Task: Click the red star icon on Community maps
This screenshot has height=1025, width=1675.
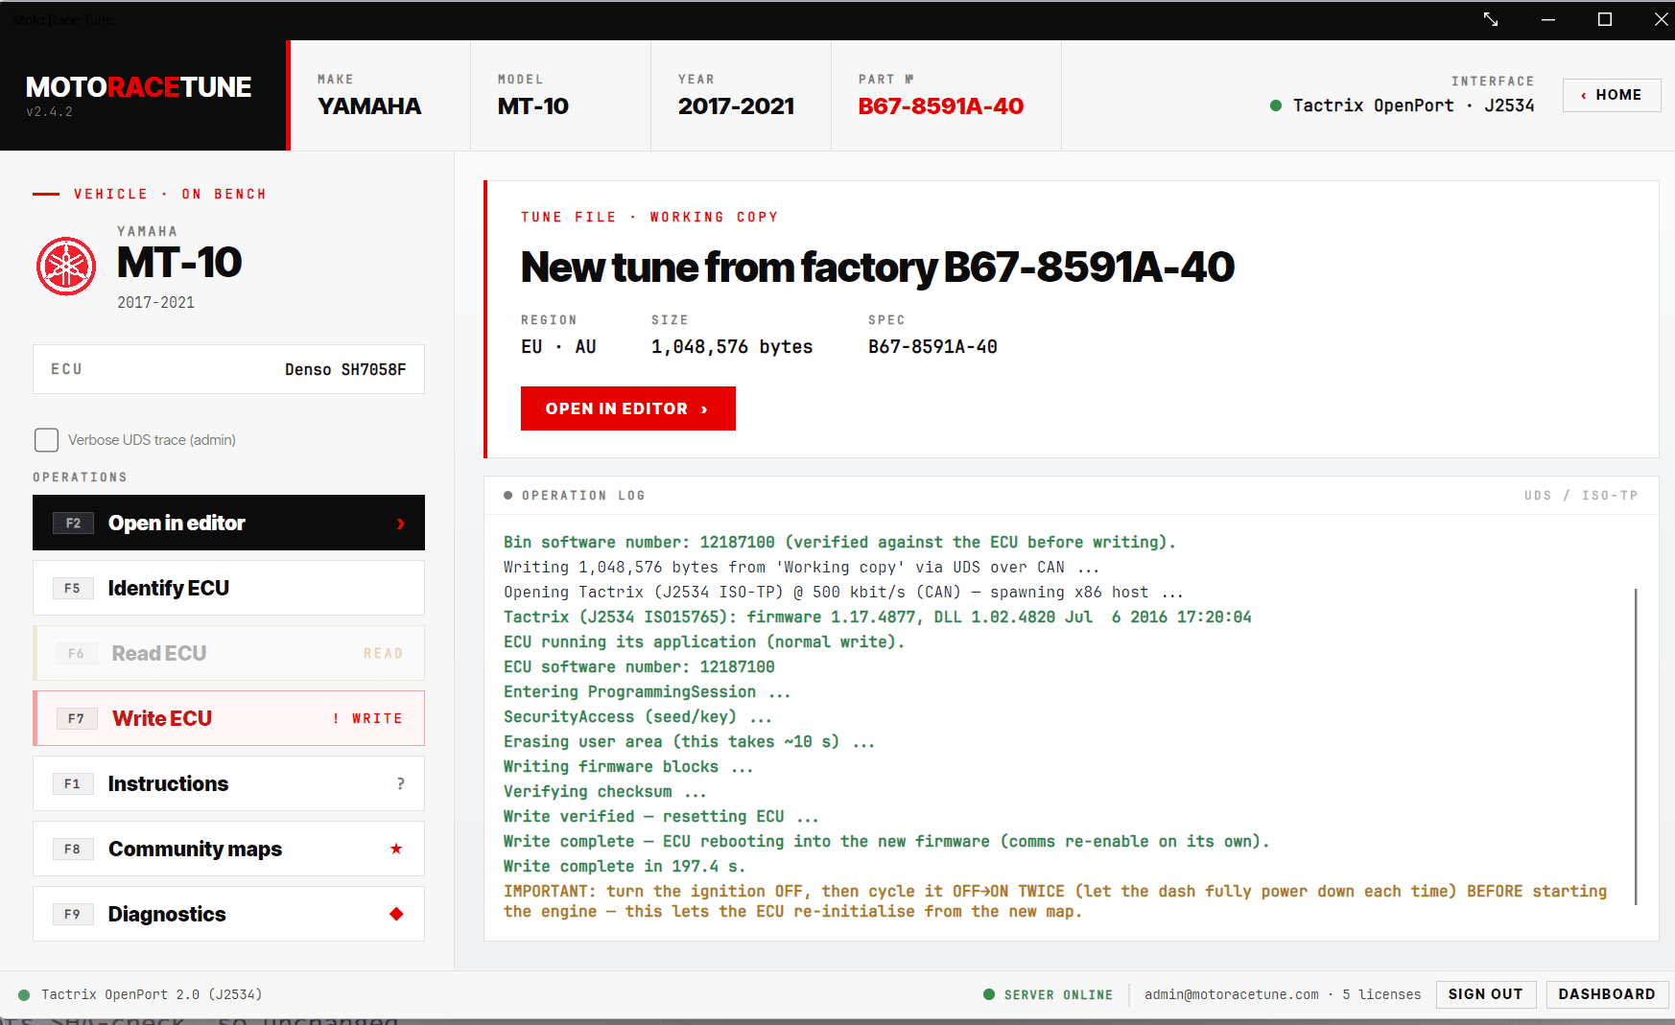Action: (396, 849)
